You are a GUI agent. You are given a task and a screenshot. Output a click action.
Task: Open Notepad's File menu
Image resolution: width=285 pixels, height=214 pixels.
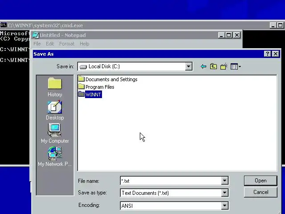tap(37, 44)
